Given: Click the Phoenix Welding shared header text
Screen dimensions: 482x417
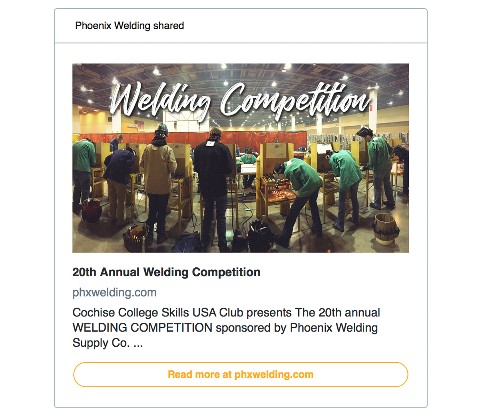Looking at the screenshot, I should [x=129, y=26].
